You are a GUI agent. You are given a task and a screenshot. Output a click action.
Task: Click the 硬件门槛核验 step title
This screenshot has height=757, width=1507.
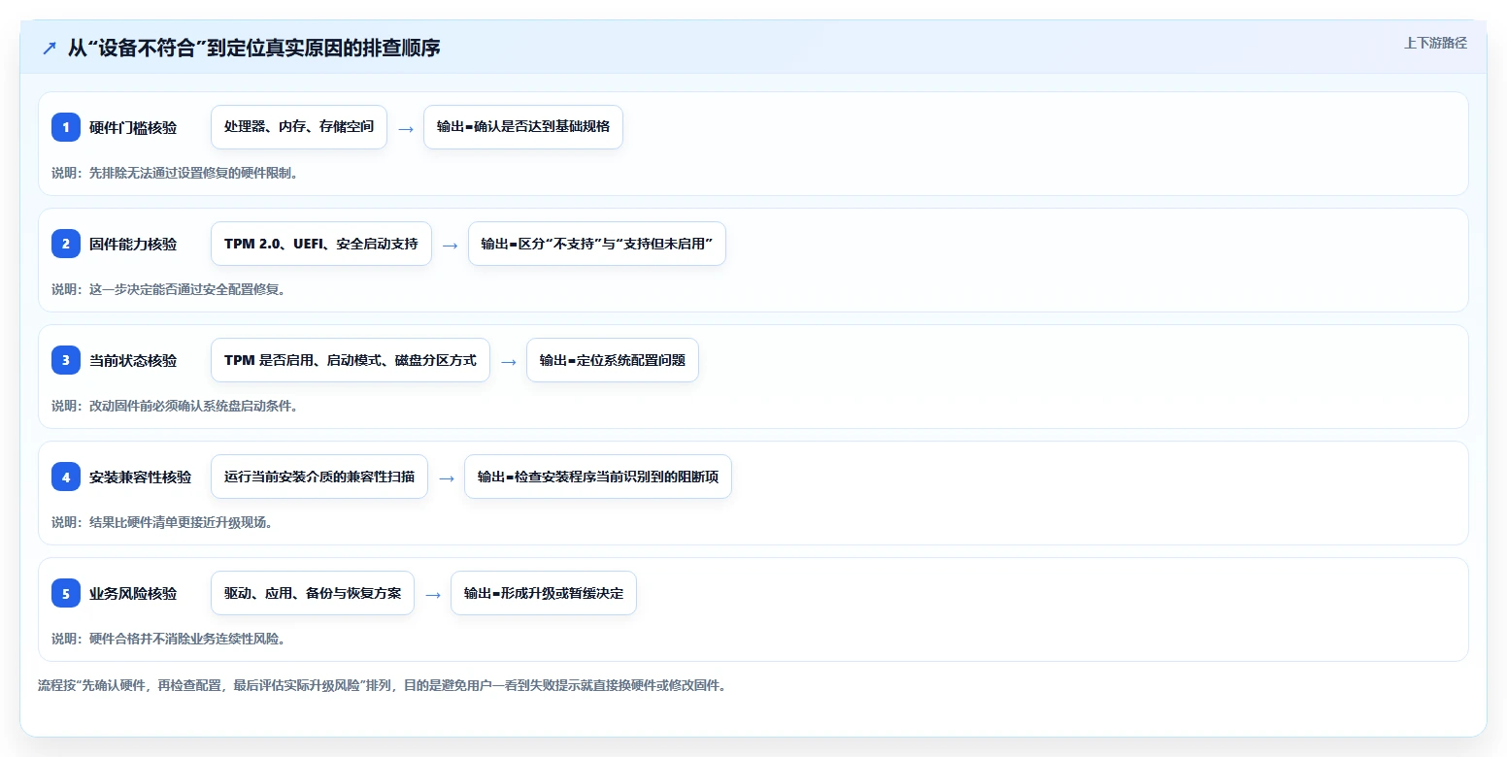click(133, 128)
